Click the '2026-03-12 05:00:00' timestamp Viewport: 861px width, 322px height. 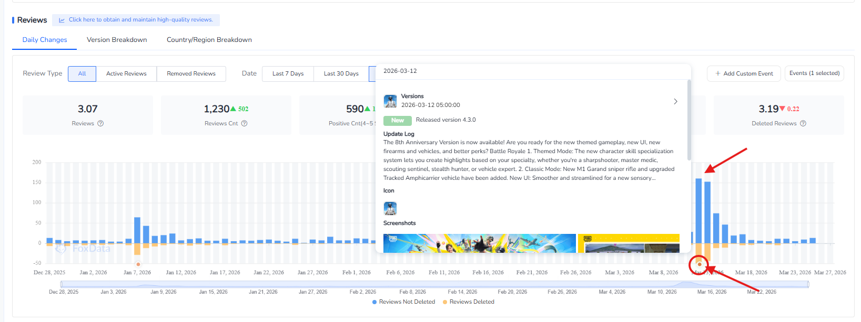[x=431, y=105]
